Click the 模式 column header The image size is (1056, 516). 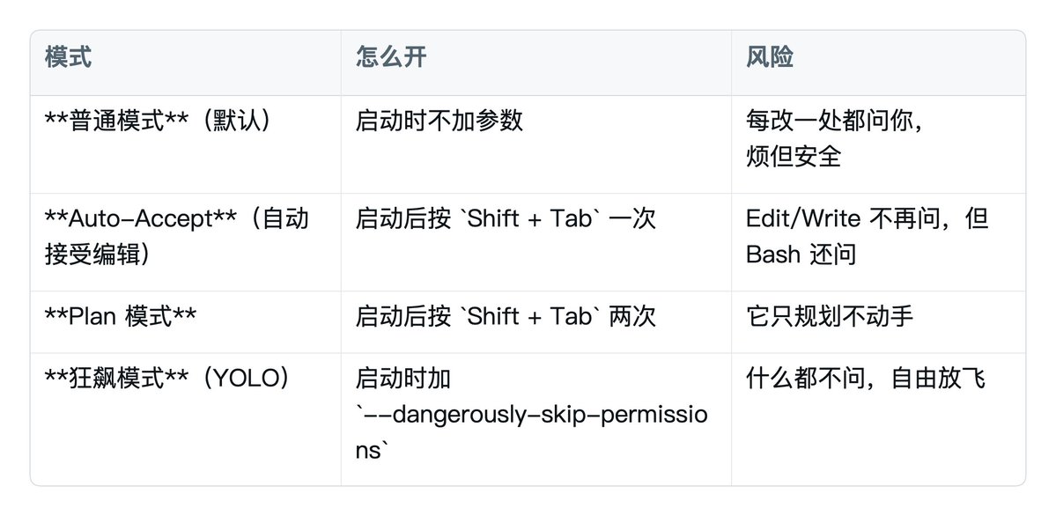pos(68,57)
